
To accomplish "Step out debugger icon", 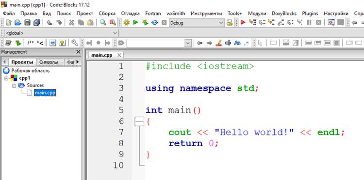I will [281, 22].
